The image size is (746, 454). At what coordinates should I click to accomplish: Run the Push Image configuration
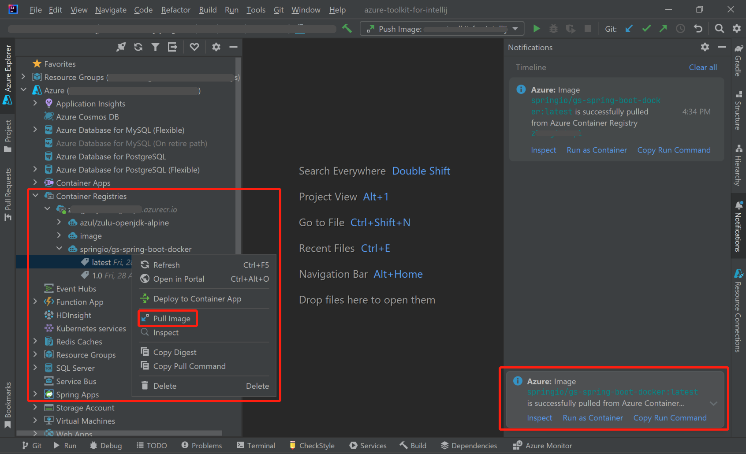[537, 29]
